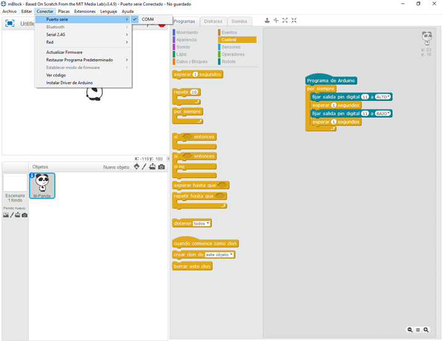Zoom out on the scripts area
This screenshot has height=341, width=443.
pyautogui.click(x=410, y=330)
